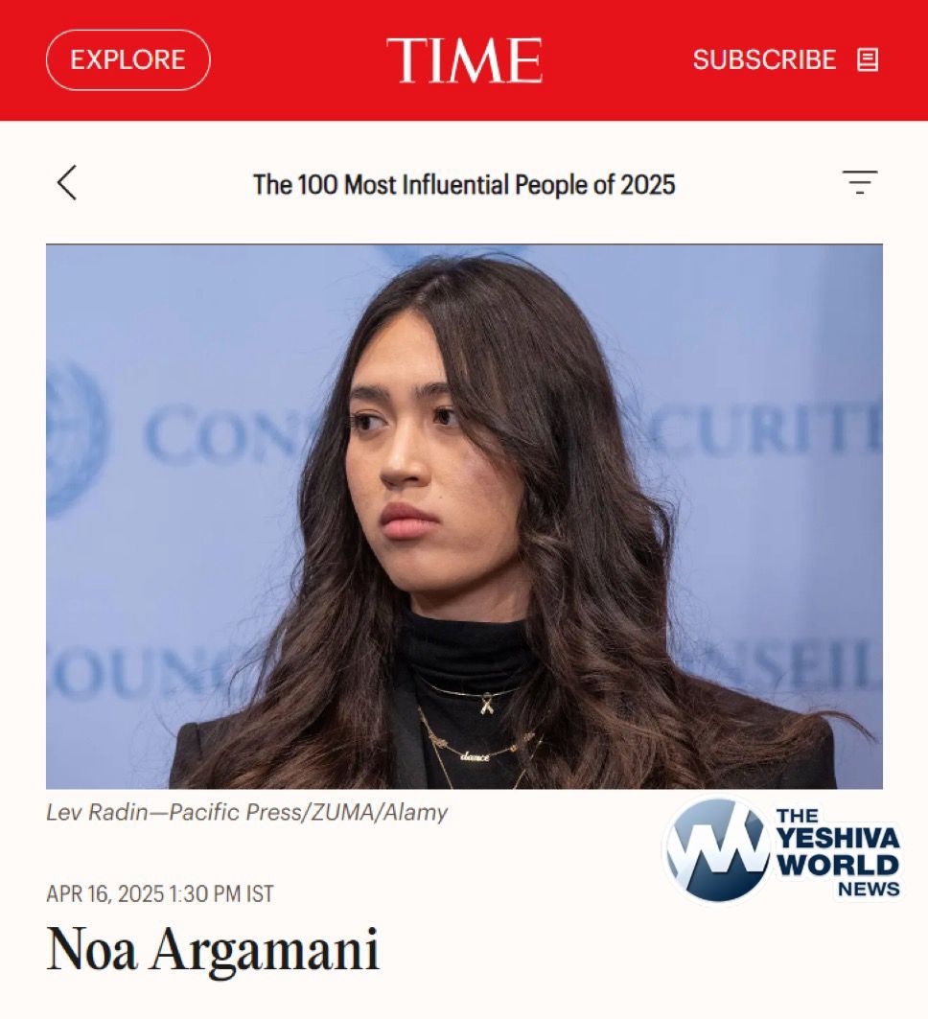Click the ribbon pendant necklace in photo

[x=486, y=704]
